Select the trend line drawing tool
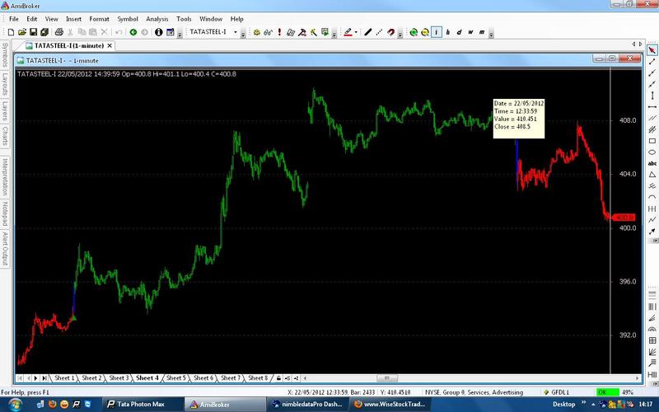 [x=652, y=61]
